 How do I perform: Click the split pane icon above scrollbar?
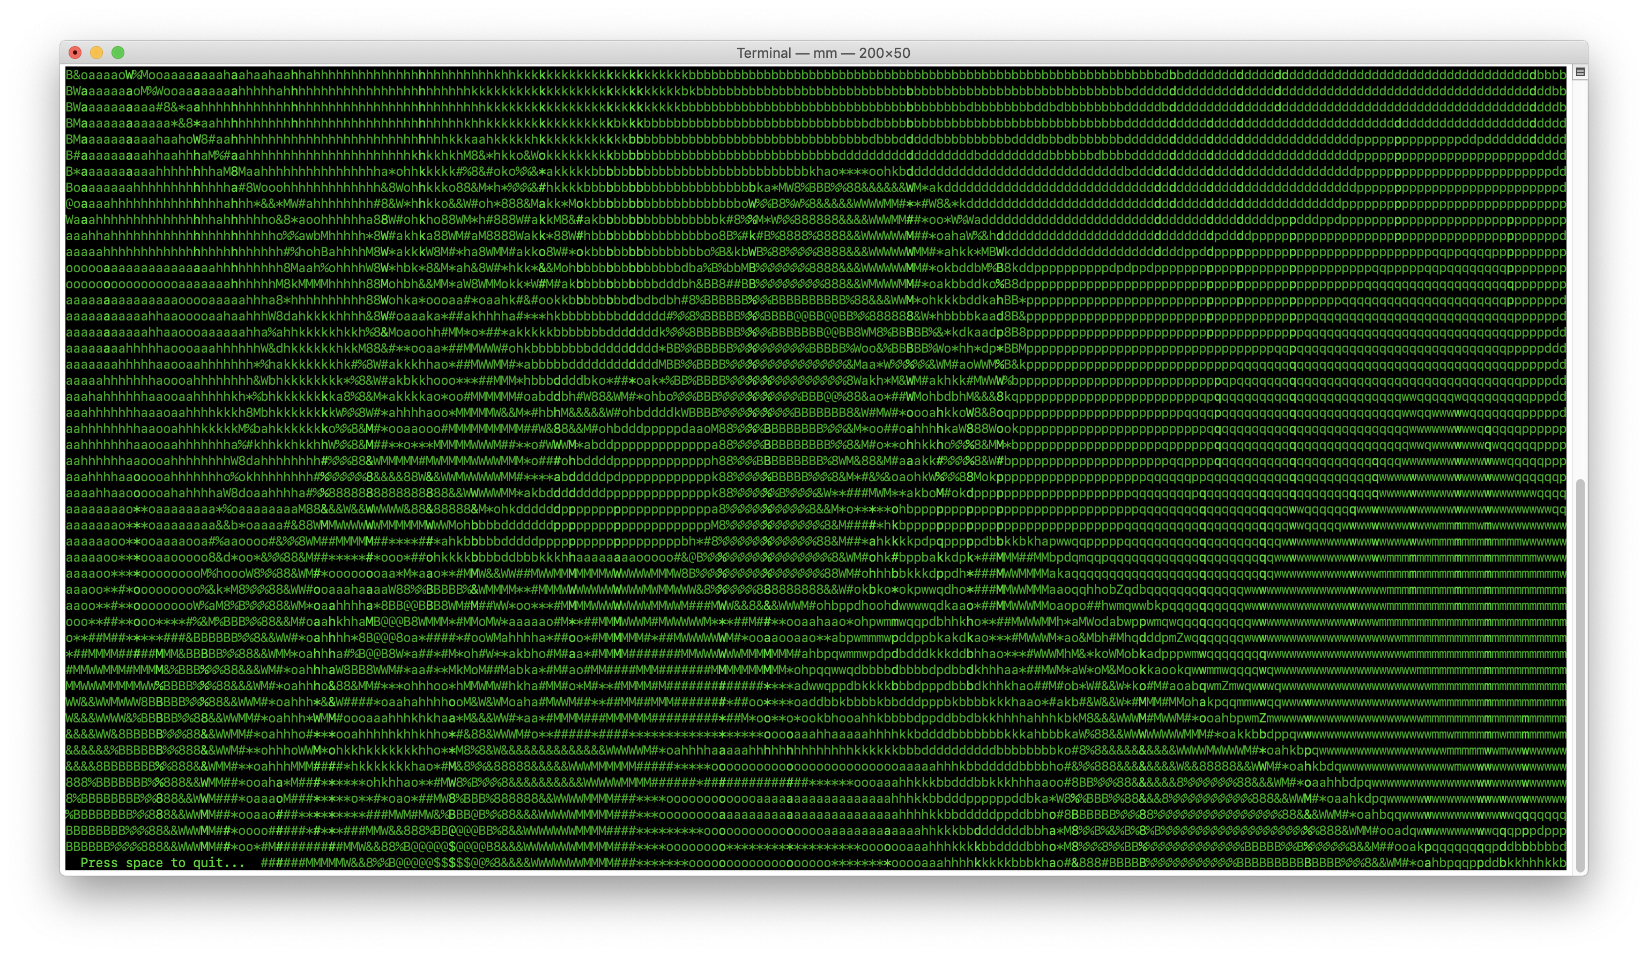[1580, 72]
